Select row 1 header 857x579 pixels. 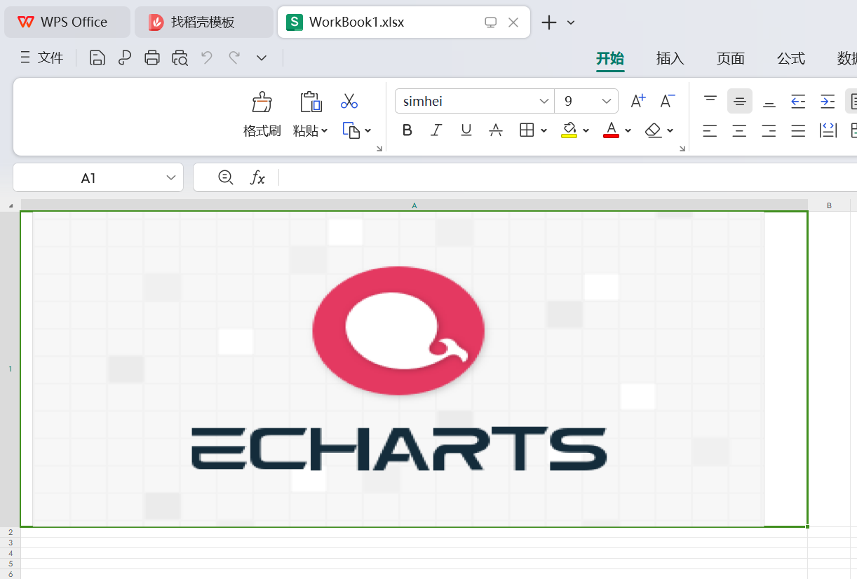(x=10, y=369)
